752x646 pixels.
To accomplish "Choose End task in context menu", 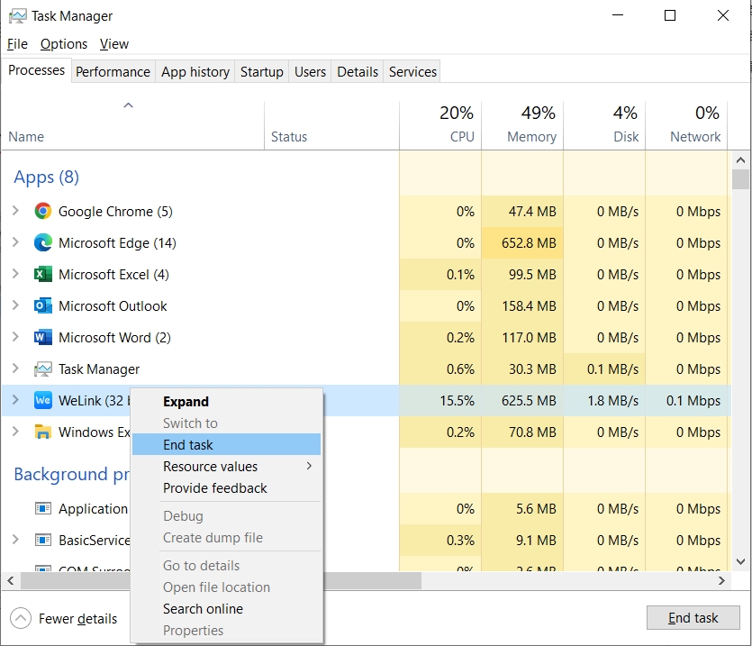I will click(x=226, y=445).
